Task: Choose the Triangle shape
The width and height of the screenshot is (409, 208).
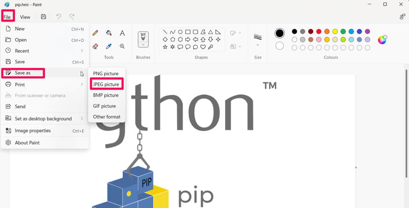Action: pos(211,32)
